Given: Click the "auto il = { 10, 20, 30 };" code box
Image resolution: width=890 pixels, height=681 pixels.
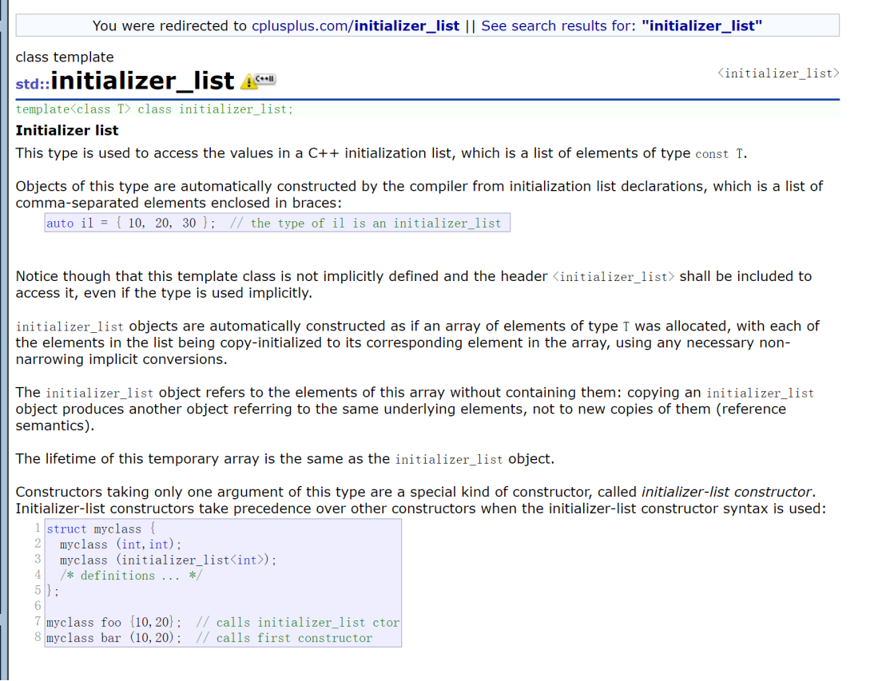Looking at the screenshot, I should (277, 223).
